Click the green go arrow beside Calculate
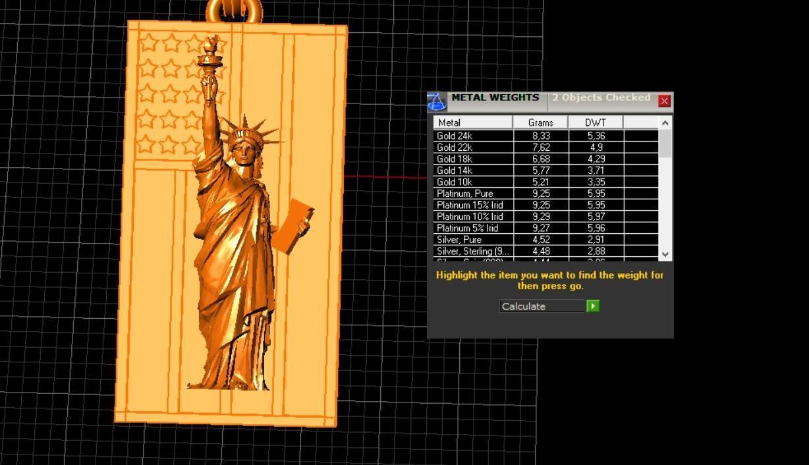This screenshot has height=465, width=809. pyautogui.click(x=593, y=306)
